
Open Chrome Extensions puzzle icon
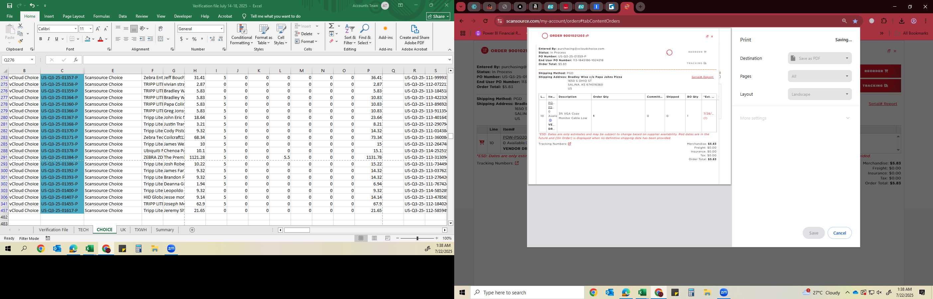pos(884,21)
